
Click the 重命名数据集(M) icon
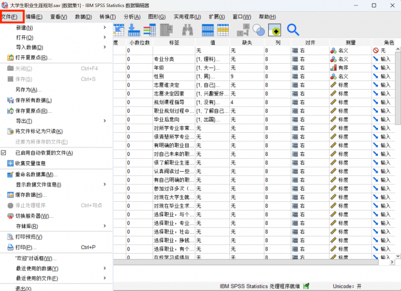click(x=10, y=174)
